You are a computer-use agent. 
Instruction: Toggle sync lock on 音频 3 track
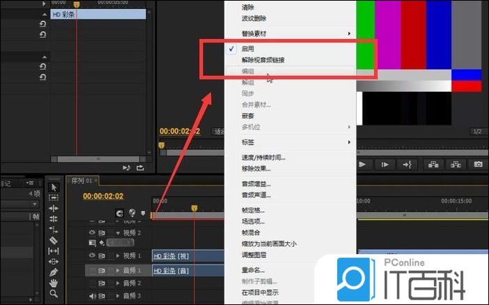click(102, 296)
